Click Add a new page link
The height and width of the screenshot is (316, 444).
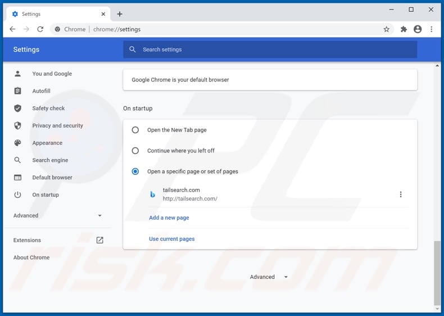tap(169, 218)
